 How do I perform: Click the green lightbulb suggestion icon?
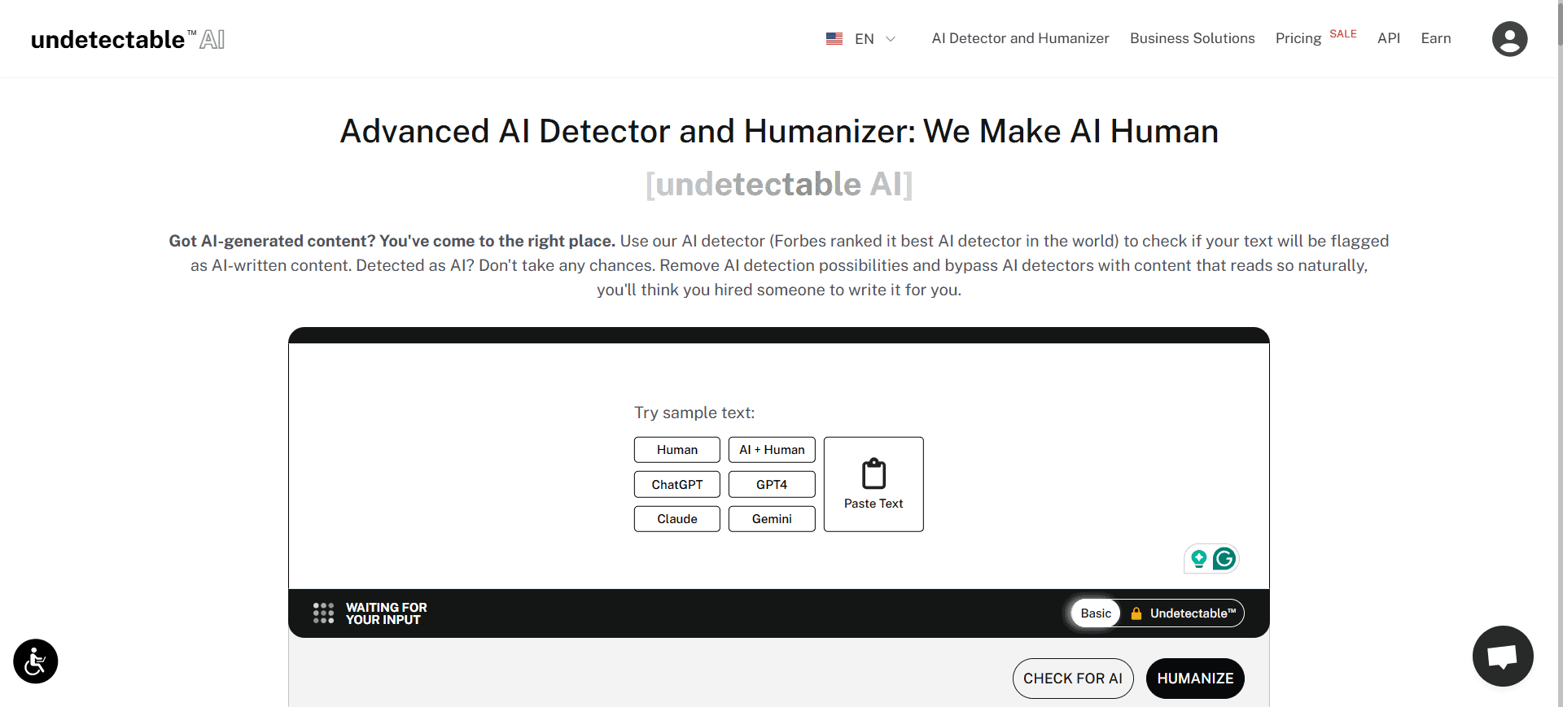coord(1198,559)
